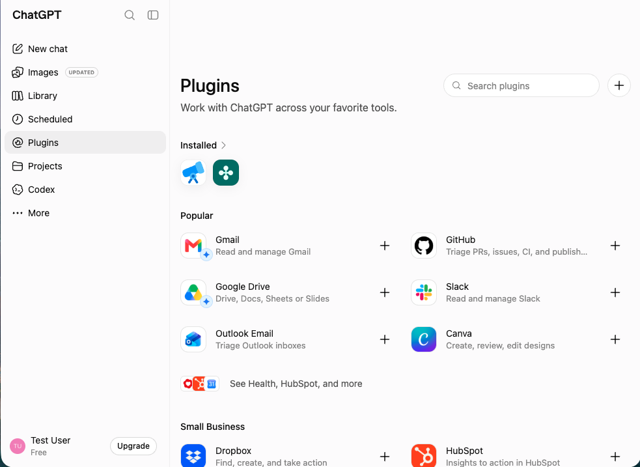Add the Google Drive plugin

(385, 292)
